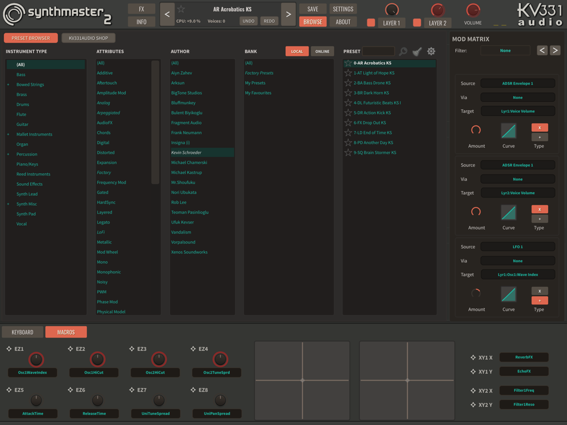The height and width of the screenshot is (425, 567).
Task: Open the Mod Matrix Filter dropdown
Action: (505, 50)
